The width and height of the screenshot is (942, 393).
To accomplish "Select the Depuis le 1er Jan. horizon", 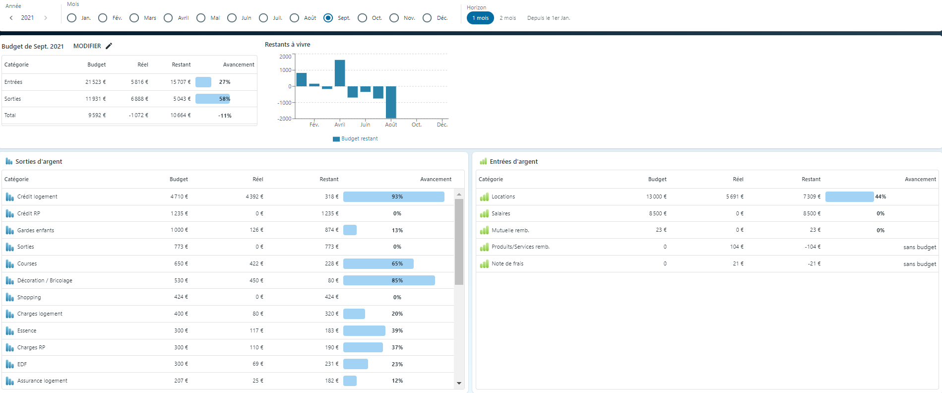I will tap(548, 18).
